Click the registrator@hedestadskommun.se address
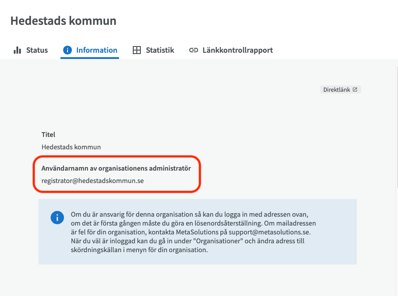This screenshot has height=296, width=398. 93,181
